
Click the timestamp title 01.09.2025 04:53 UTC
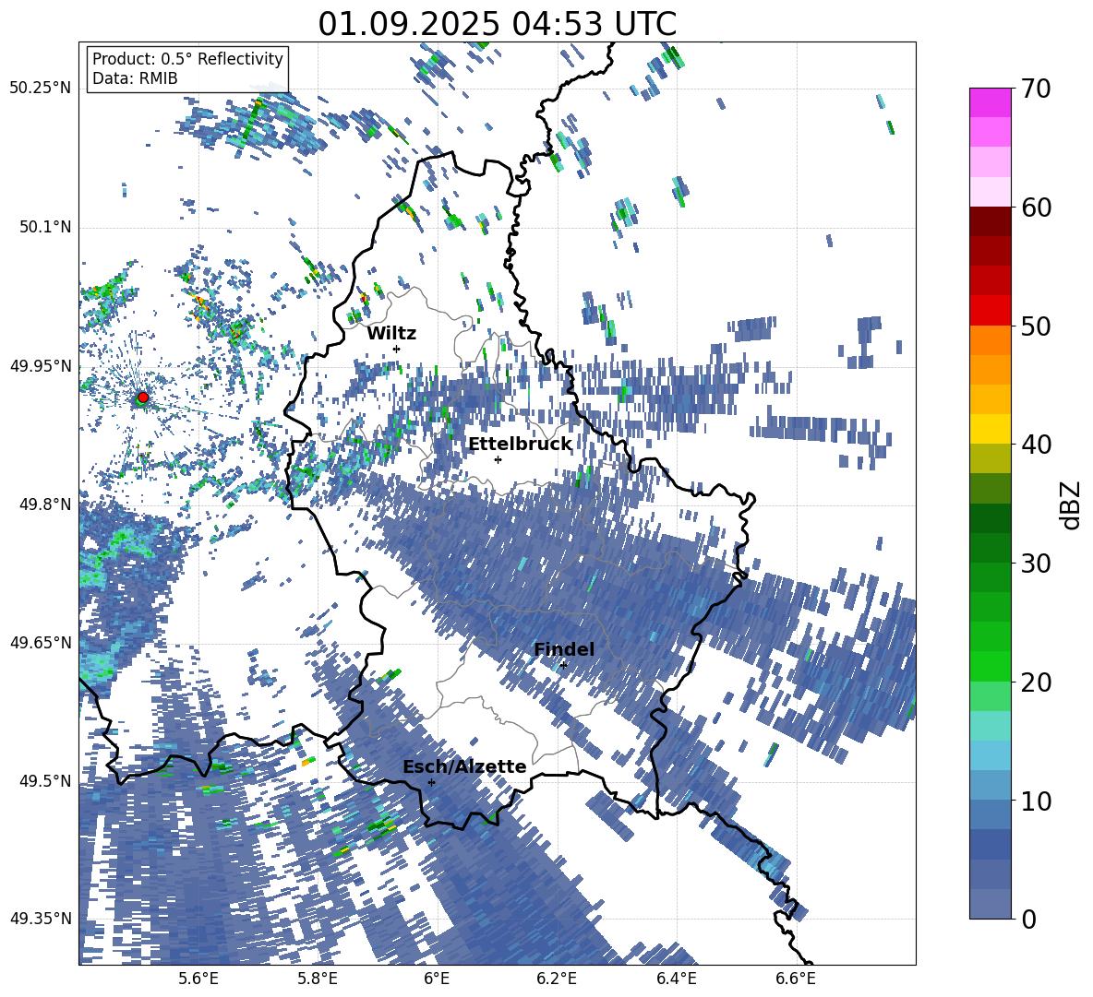tap(497, 24)
